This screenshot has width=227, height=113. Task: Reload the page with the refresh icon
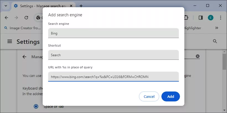point(26,18)
